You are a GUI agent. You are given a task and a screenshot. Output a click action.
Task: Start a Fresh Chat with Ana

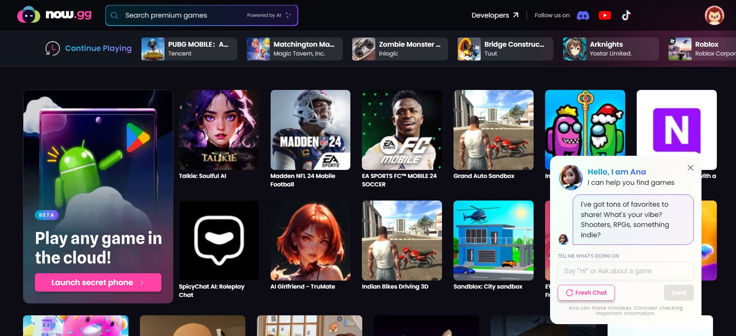(586, 293)
